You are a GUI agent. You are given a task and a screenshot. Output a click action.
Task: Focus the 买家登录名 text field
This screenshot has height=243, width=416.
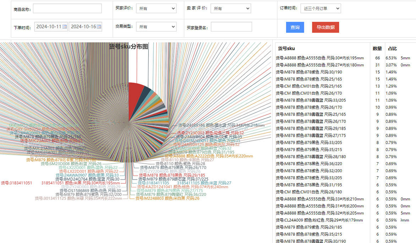pos(231,27)
